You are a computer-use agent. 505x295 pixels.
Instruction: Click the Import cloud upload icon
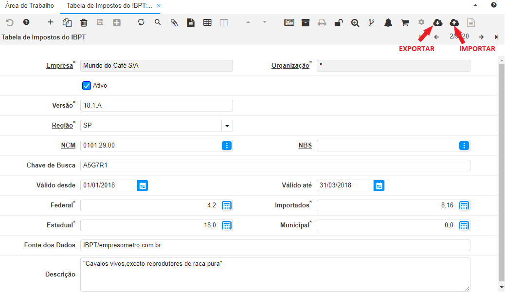(454, 22)
